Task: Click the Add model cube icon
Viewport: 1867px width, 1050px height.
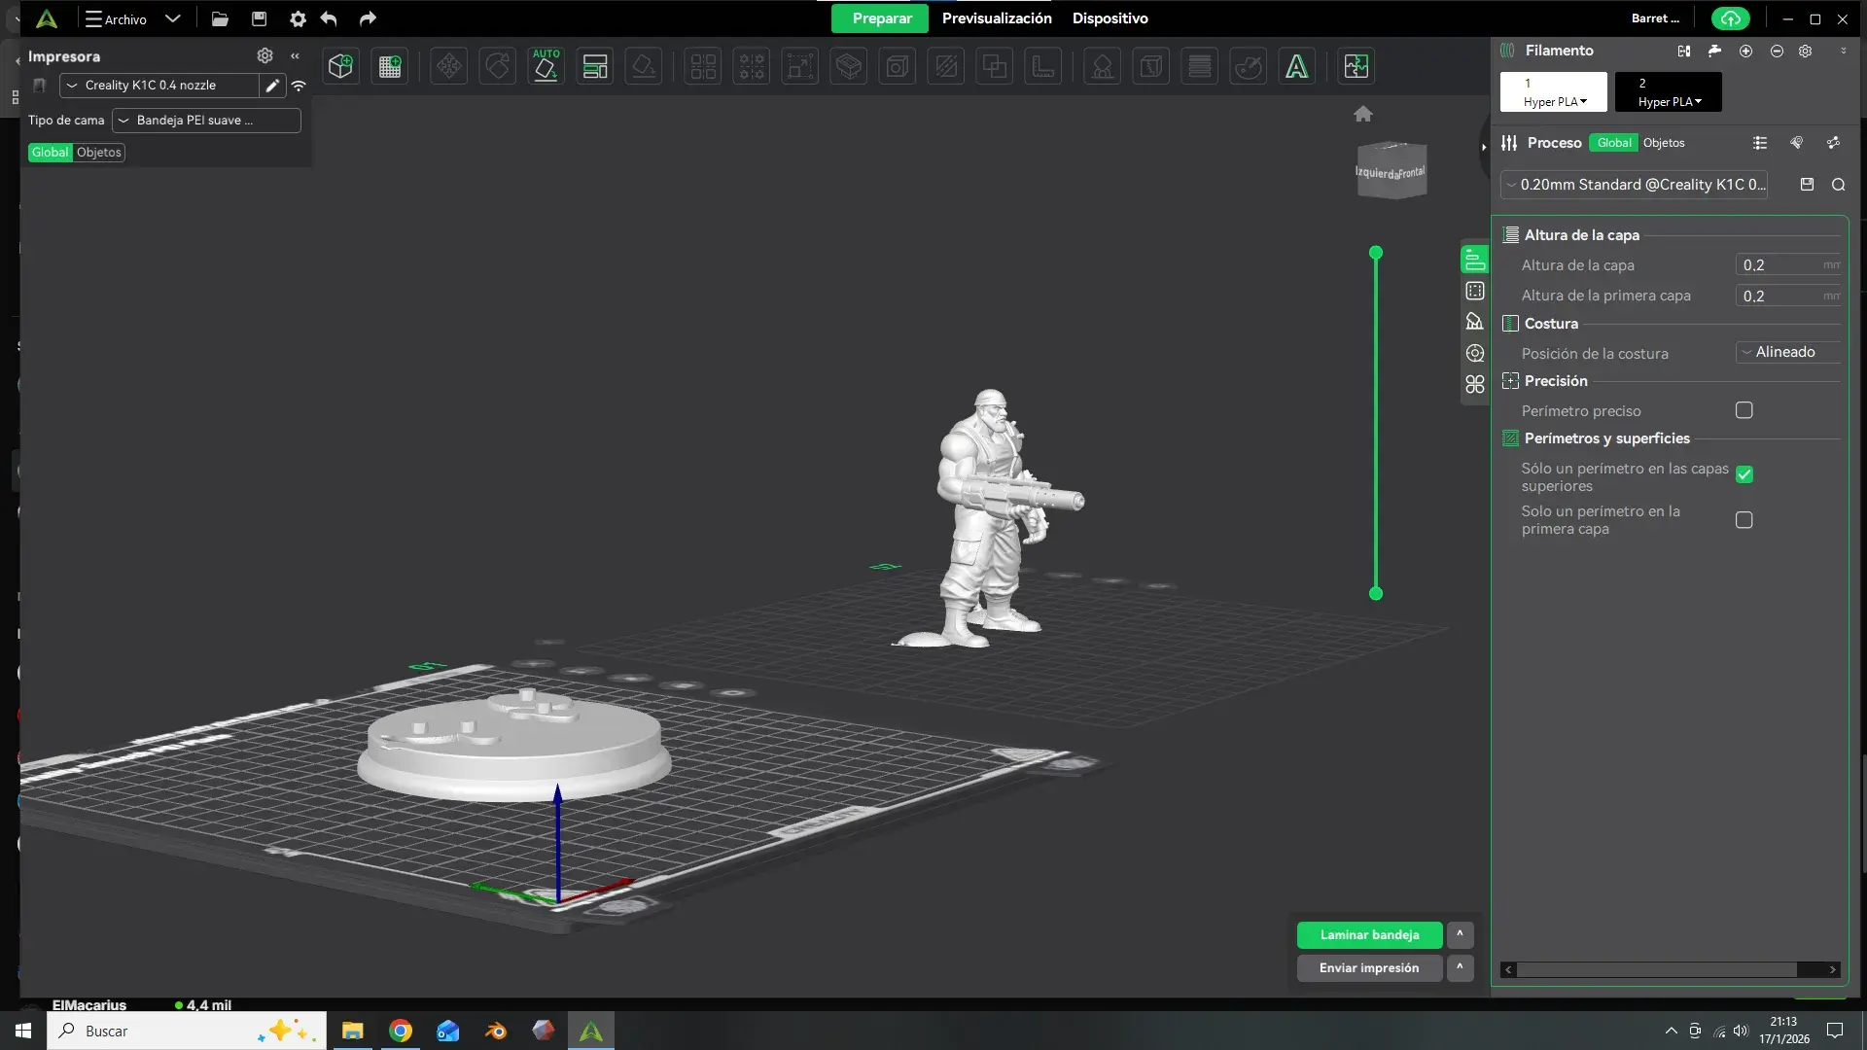Action: 340,66
